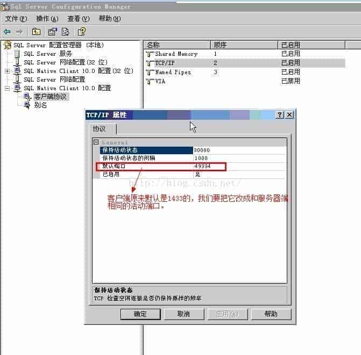Select the 保持活动状态 property row
This screenshot has width=361, height=355.
[193, 150]
